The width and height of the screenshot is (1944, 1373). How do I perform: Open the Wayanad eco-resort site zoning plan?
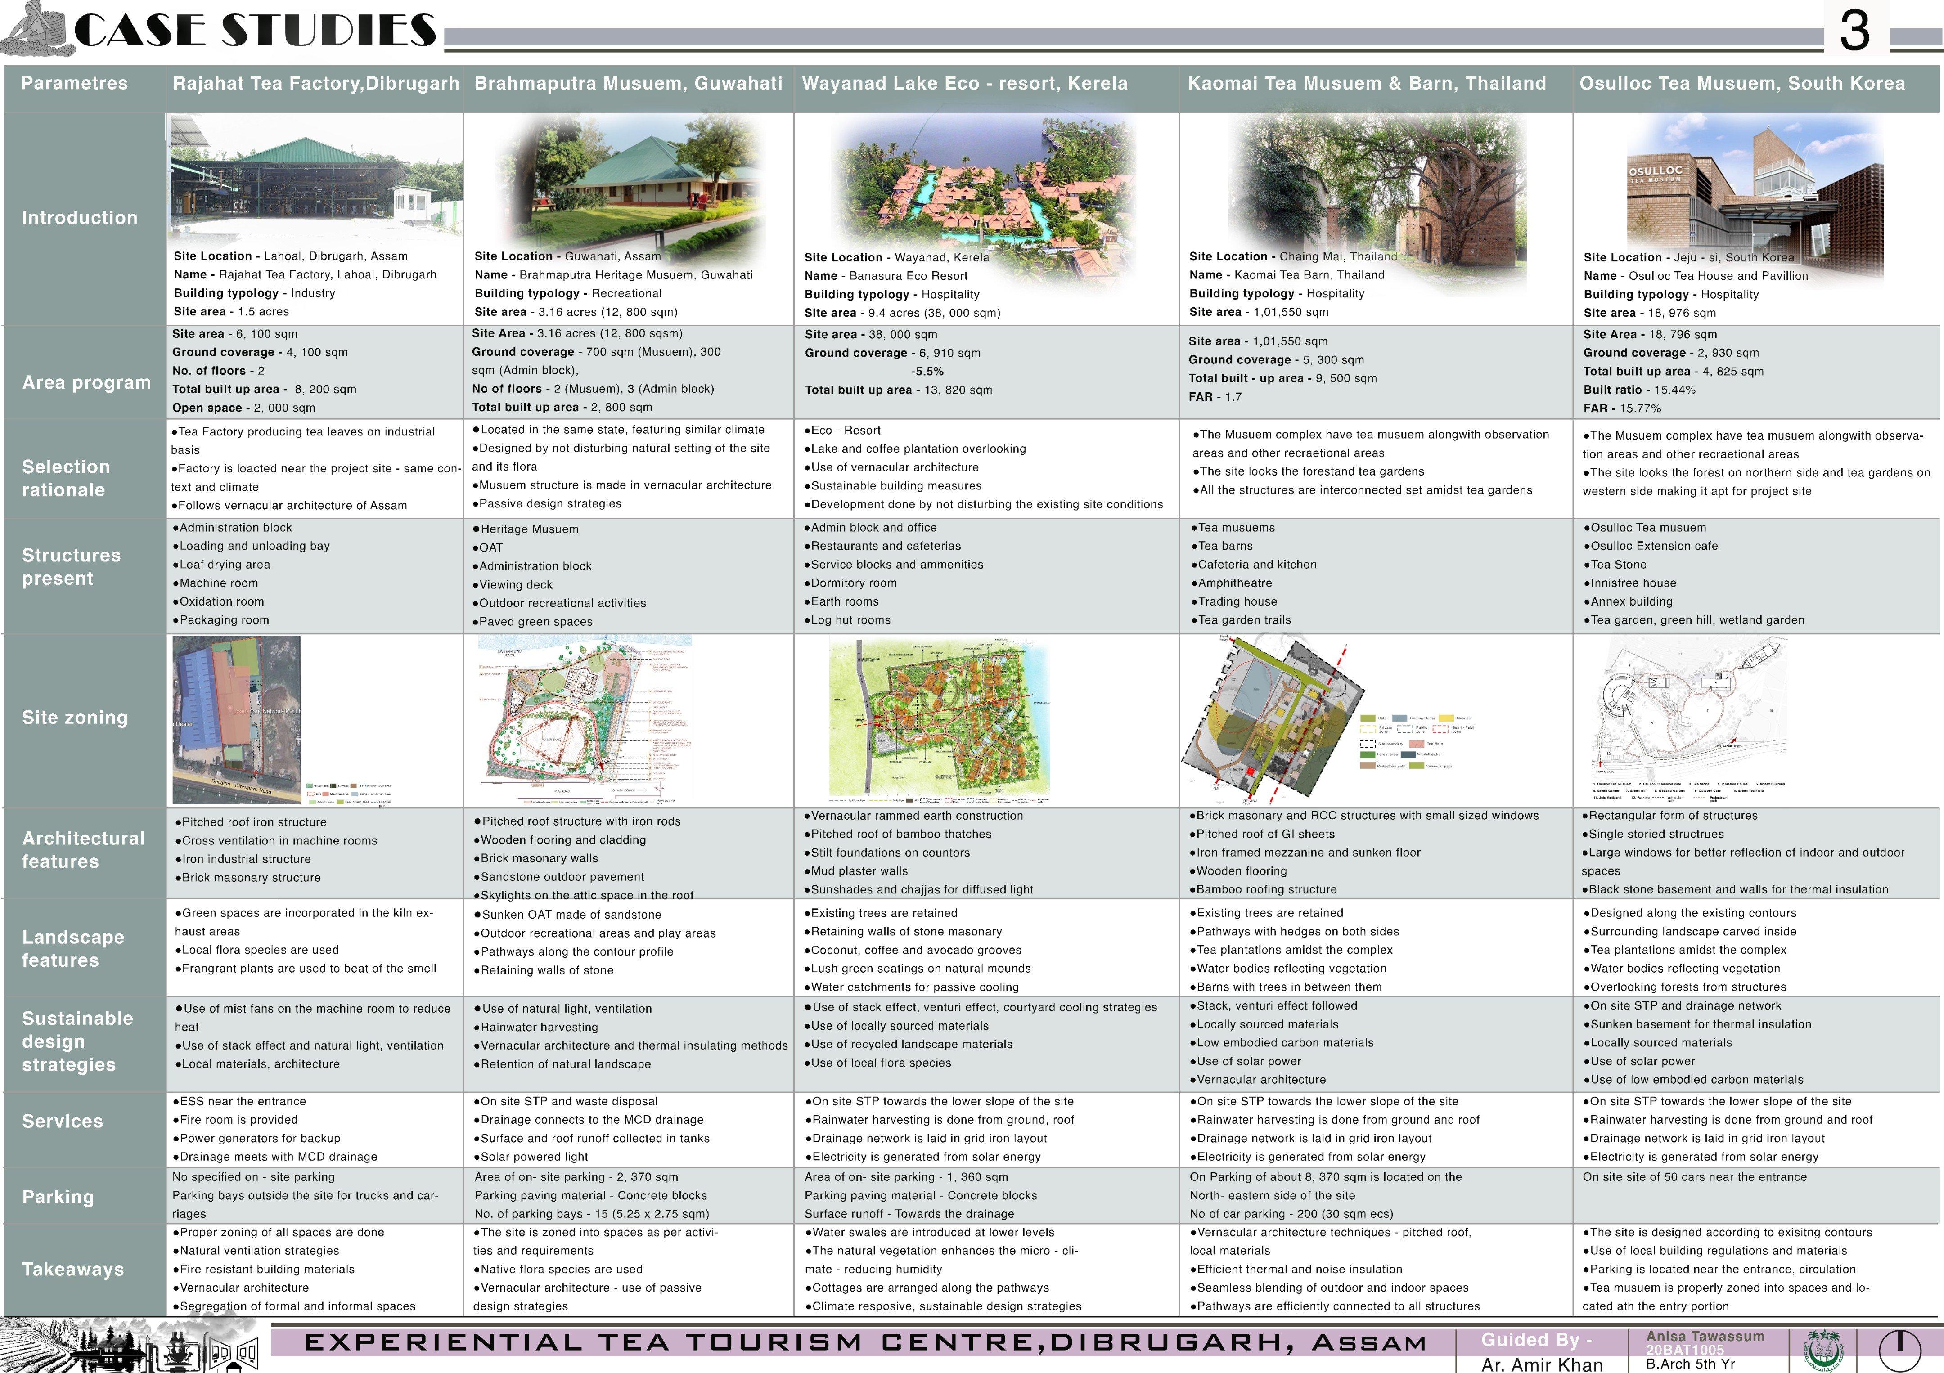pos(940,719)
